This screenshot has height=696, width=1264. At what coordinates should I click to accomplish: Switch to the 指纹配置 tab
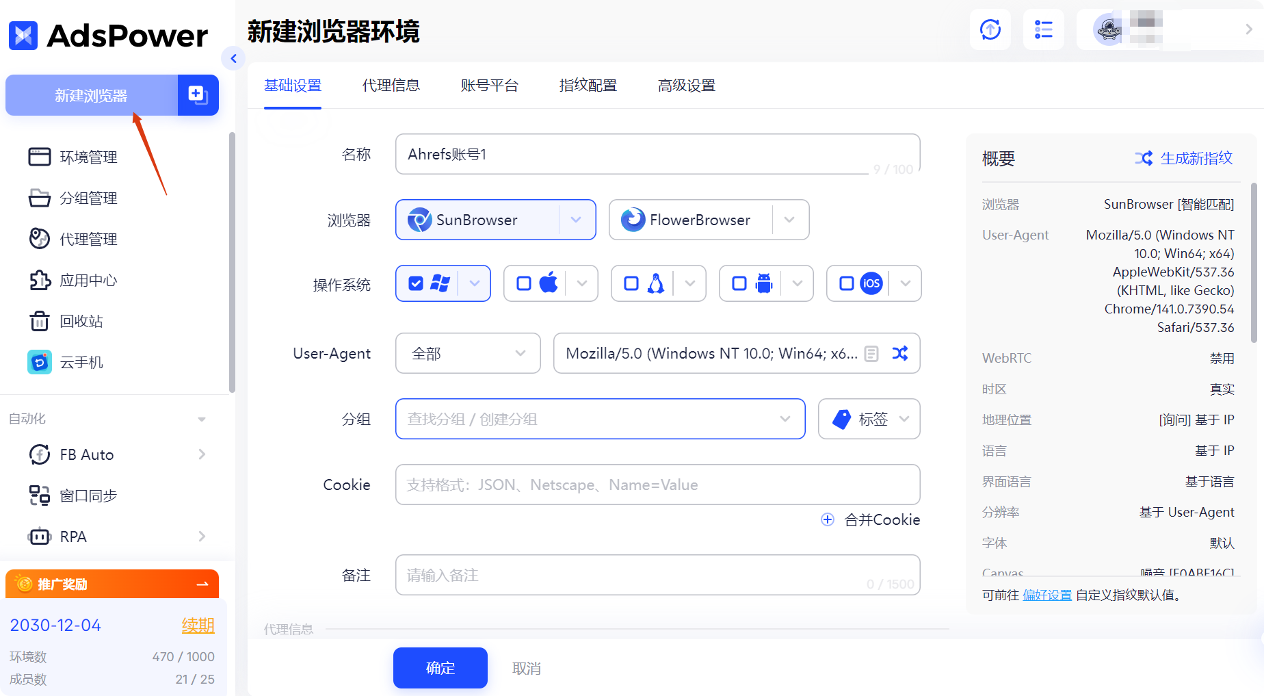587,85
